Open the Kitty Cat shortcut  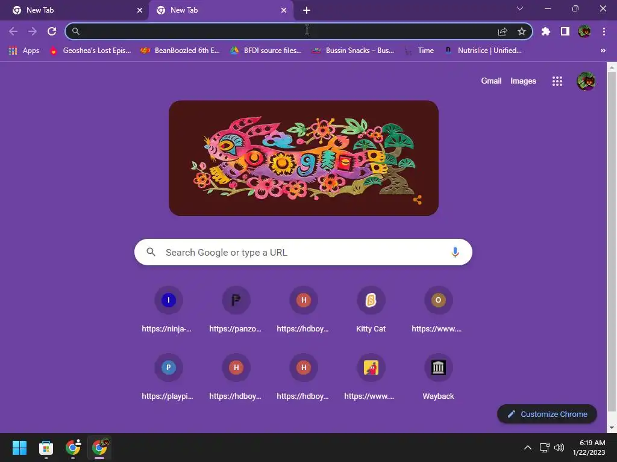pyautogui.click(x=371, y=310)
